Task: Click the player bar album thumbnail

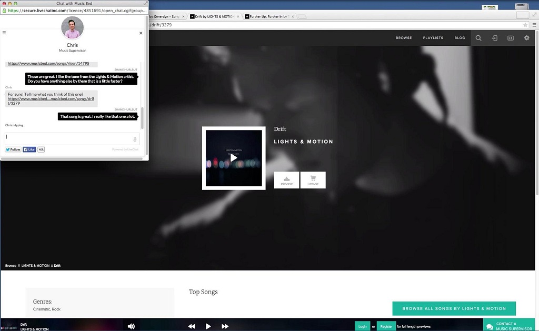Action: (x=9, y=326)
